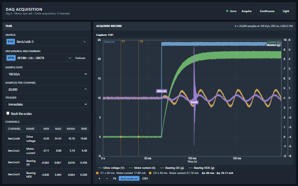The height and width of the screenshot is (186, 298).
Task: Select the Dev1/ai0 channel row
Action: 47,139
